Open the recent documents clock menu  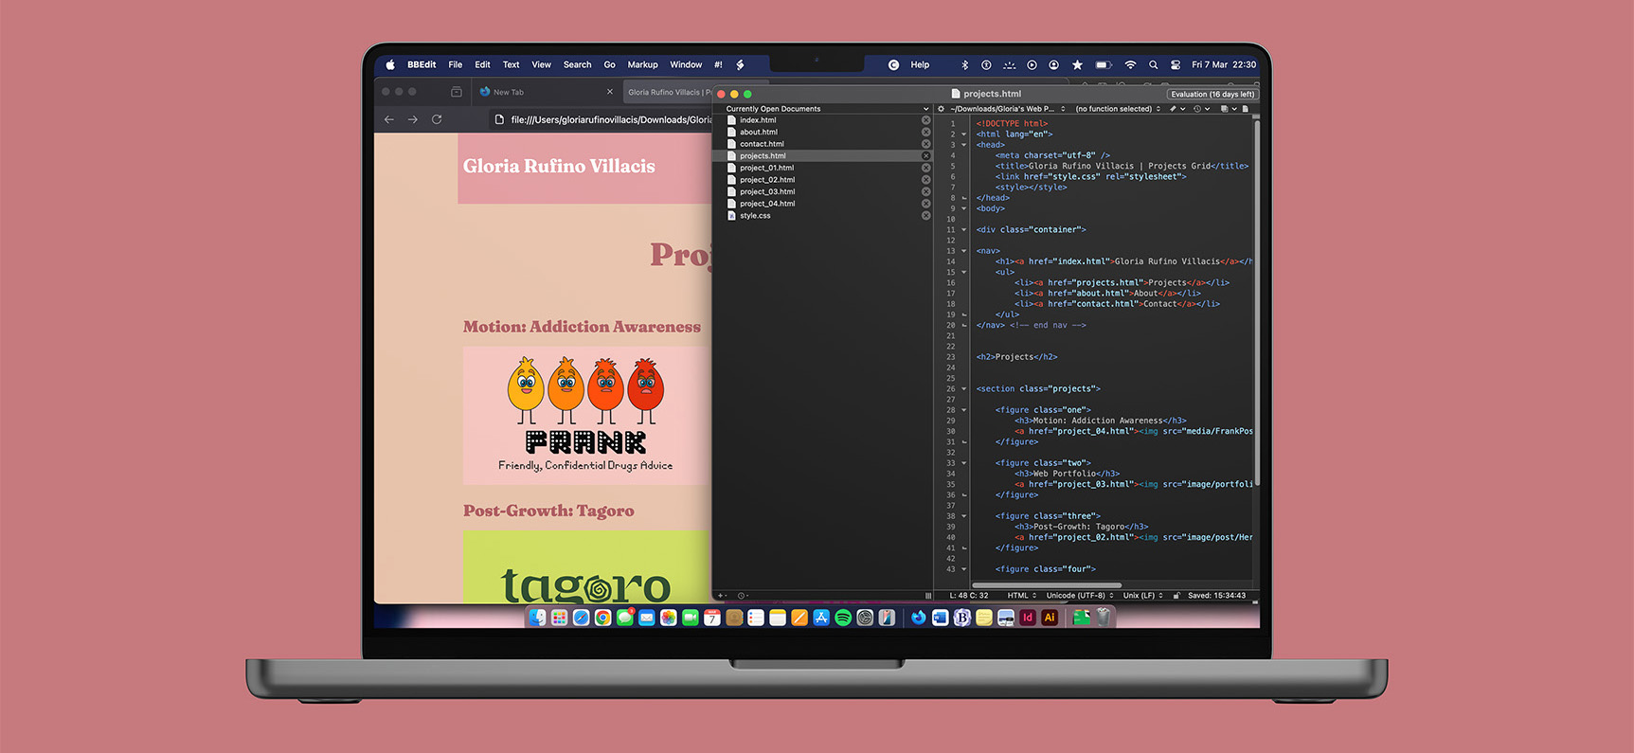[1201, 109]
